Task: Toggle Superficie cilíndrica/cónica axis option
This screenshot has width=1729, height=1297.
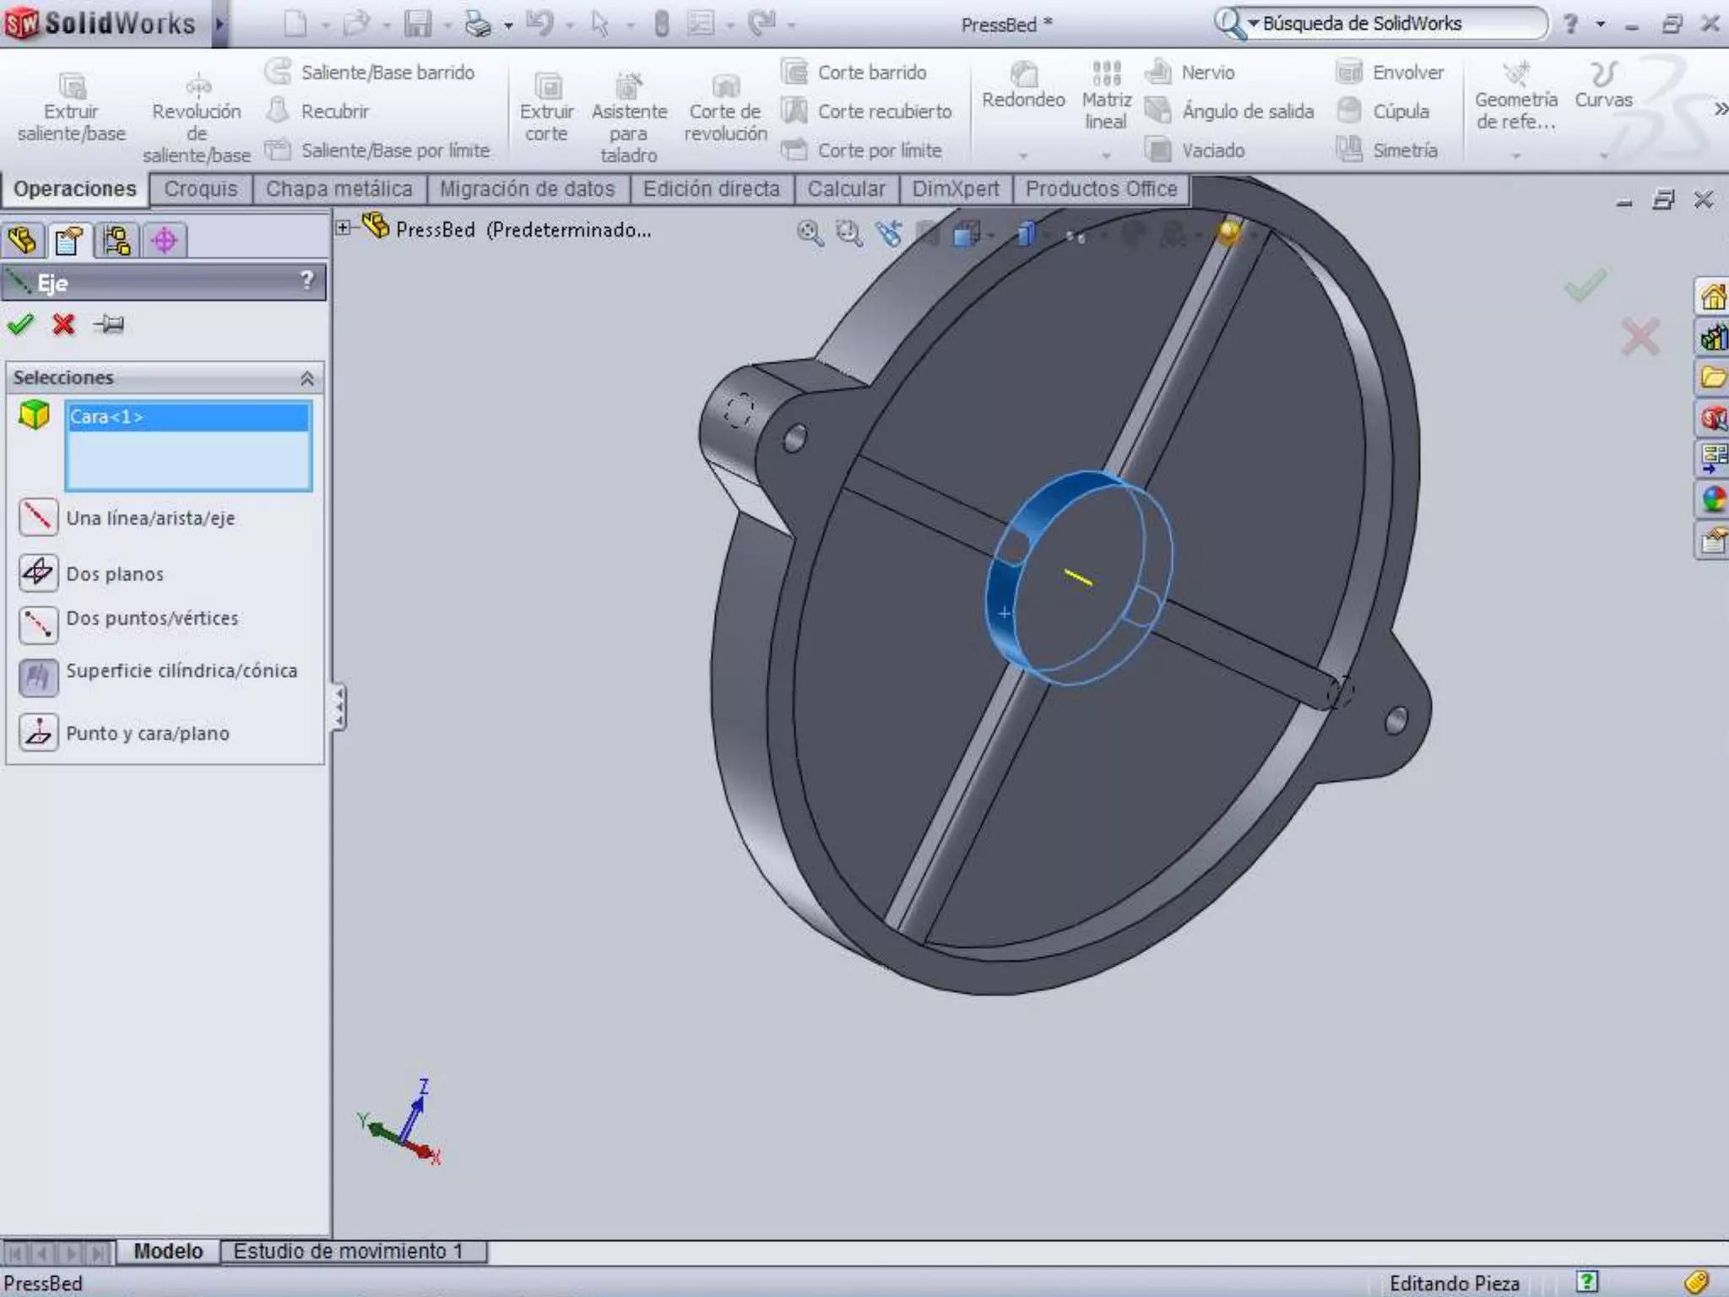Action: pyautogui.click(x=38, y=677)
